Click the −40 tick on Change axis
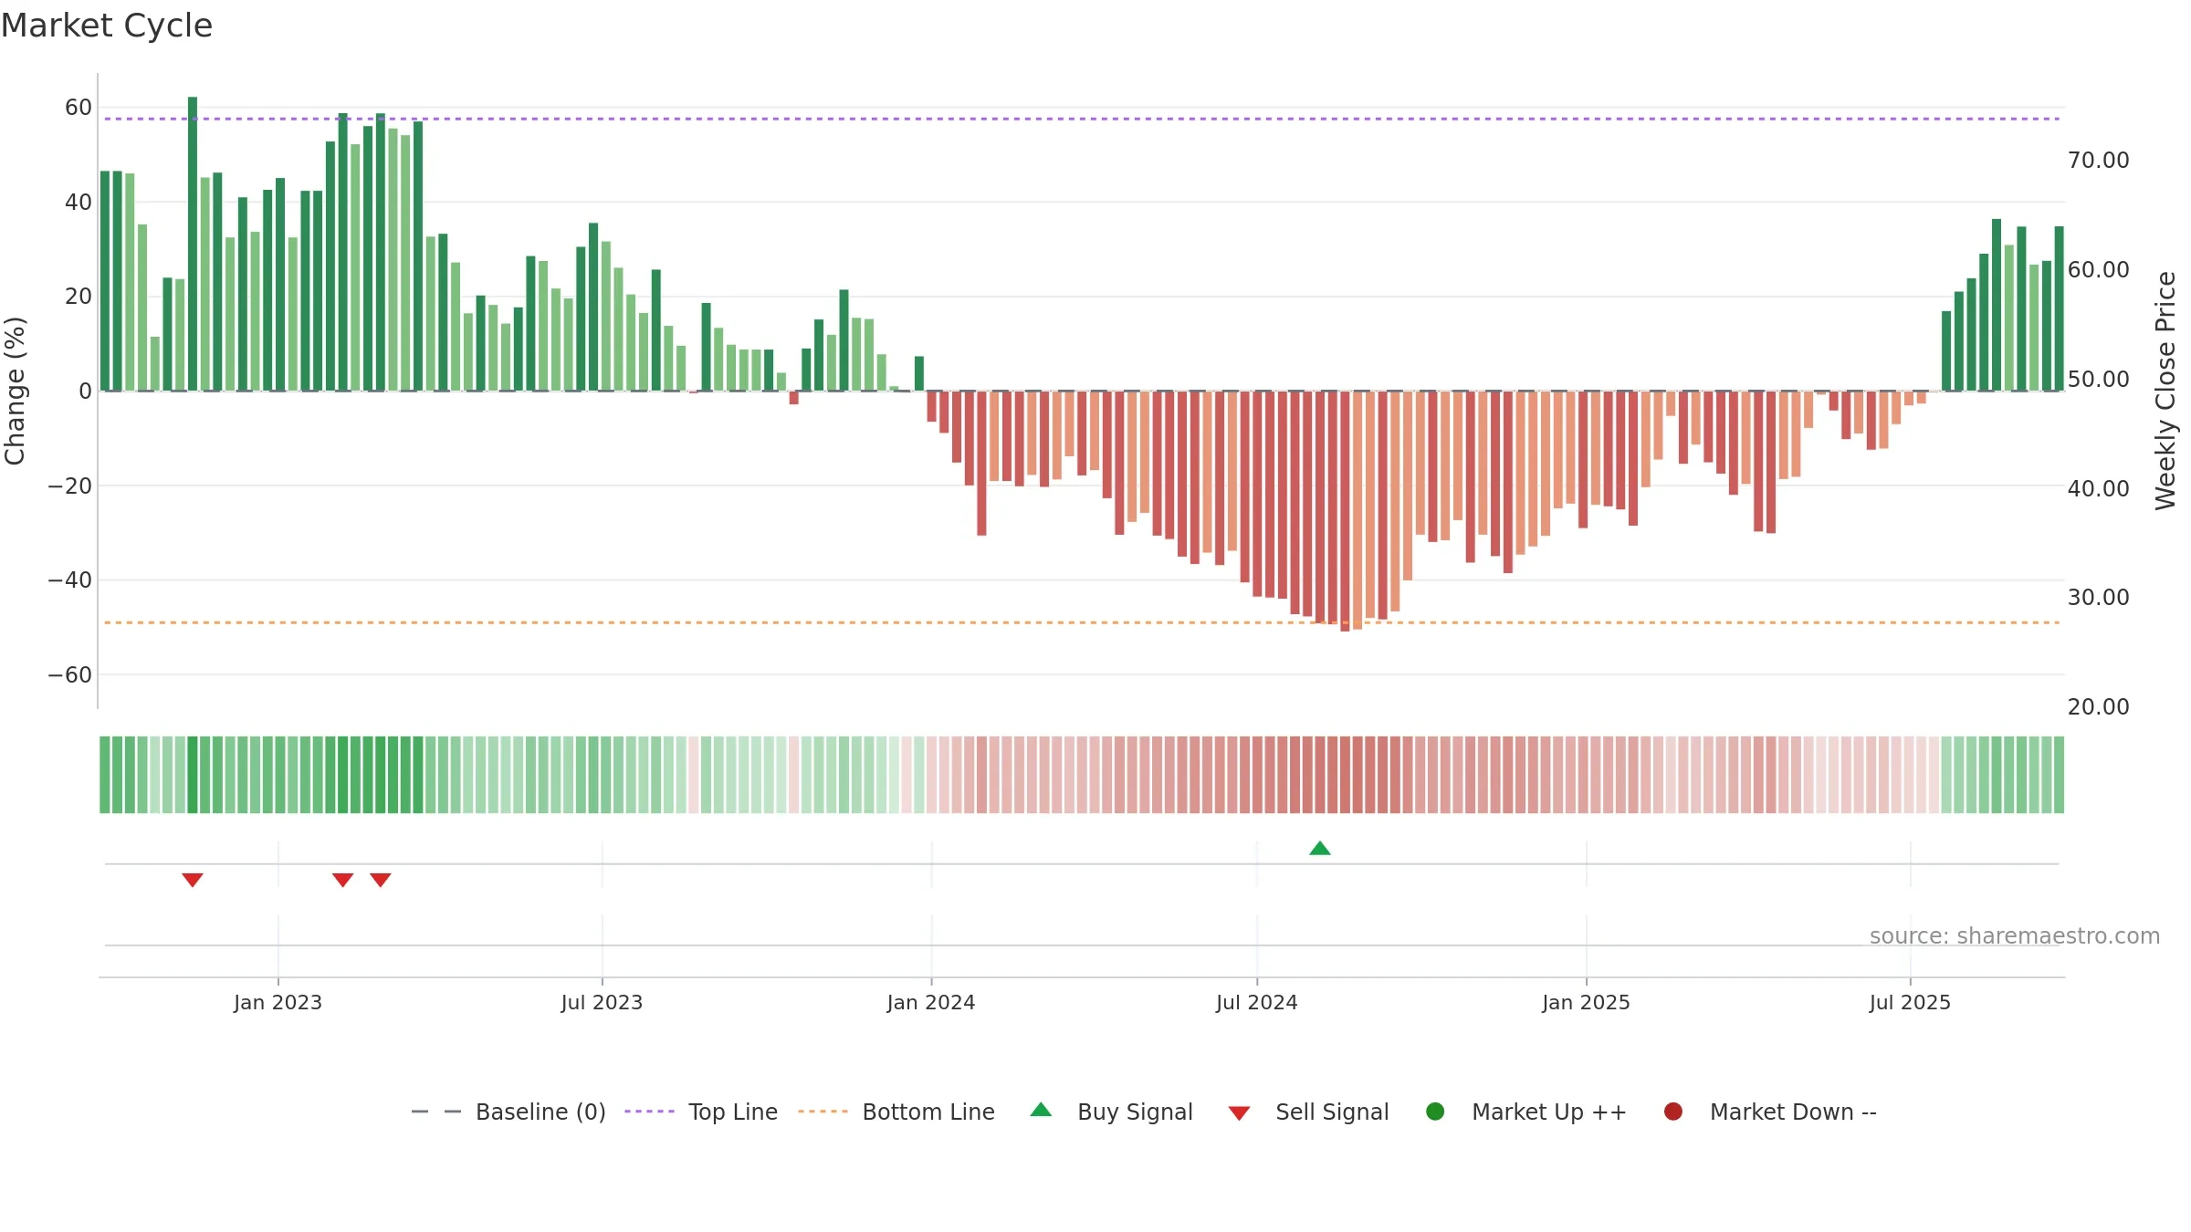This screenshot has height=1232, width=2191. [70, 580]
